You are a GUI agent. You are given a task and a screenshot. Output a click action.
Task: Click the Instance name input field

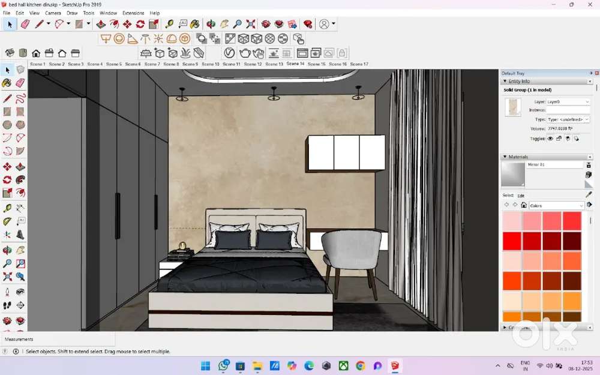pyautogui.click(x=568, y=110)
